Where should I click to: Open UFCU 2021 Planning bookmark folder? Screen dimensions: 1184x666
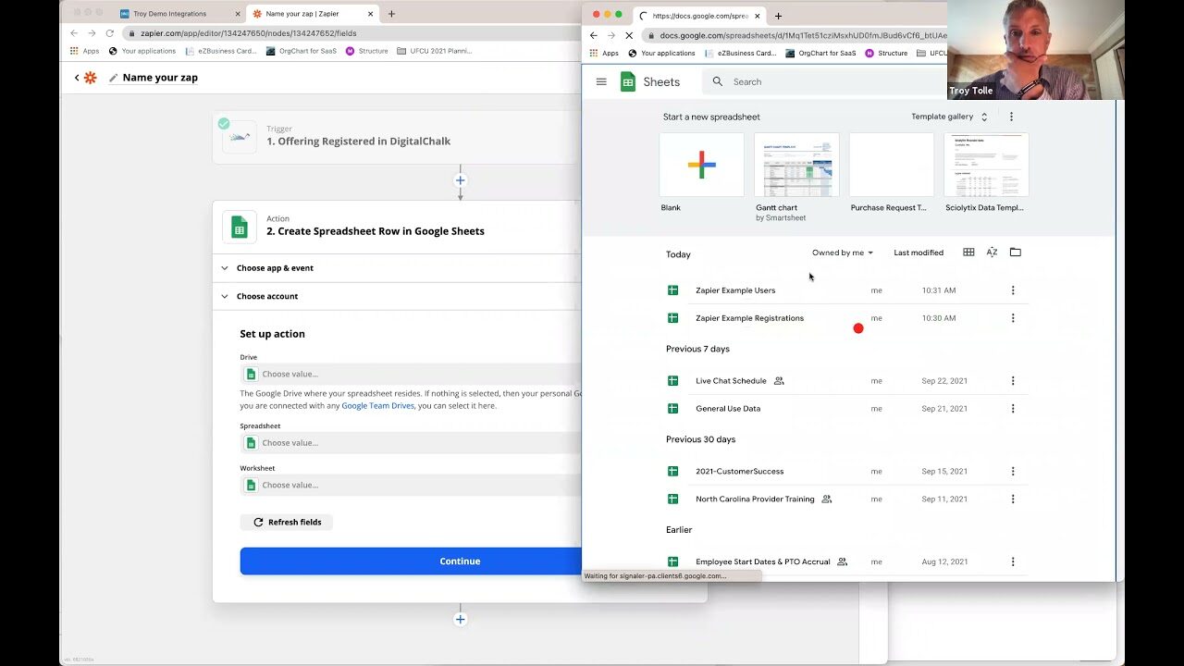coord(434,51)
